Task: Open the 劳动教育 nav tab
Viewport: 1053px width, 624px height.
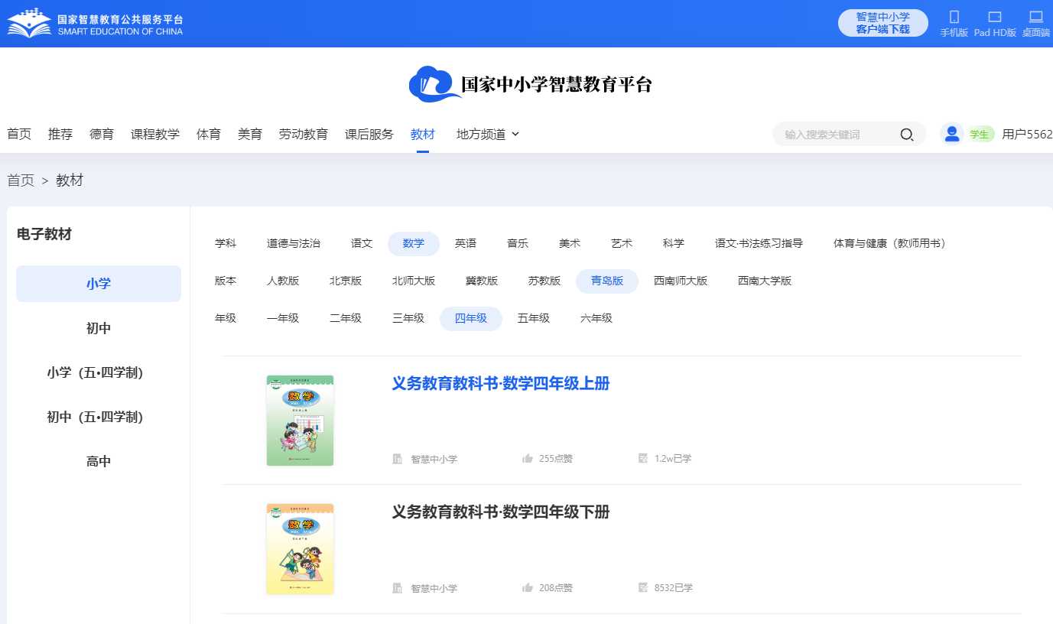Action: tap(304, 134)
